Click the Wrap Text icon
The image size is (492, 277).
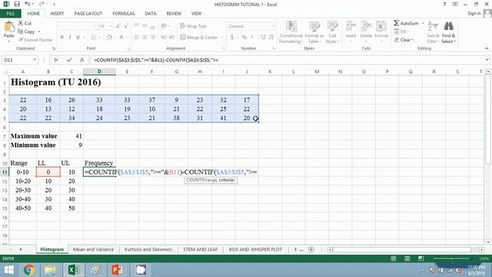point(183,26)
